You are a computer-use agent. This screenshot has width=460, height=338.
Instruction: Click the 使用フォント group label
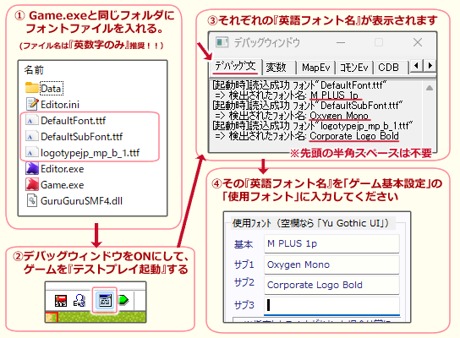(x=310, y=223)
